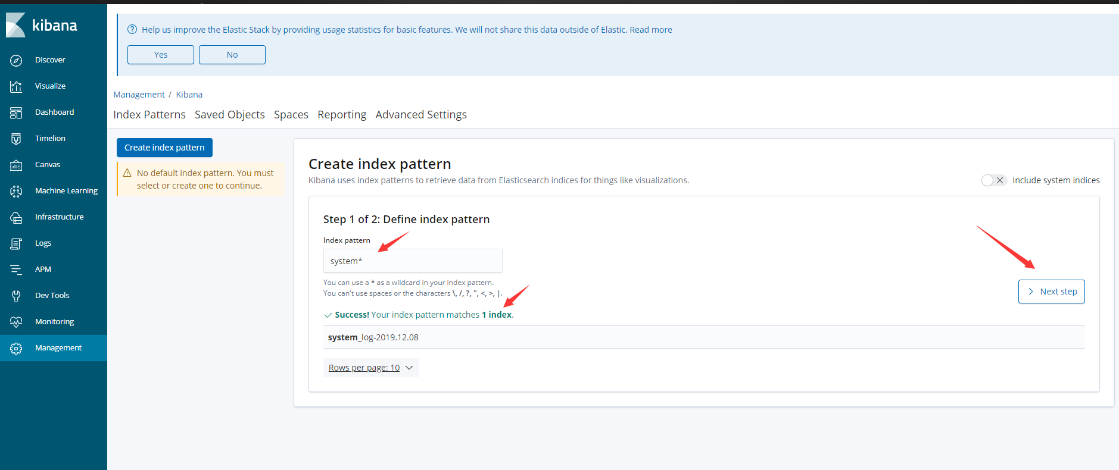Click Step 1 of 2 heading text
This screenshot has height=470, width=1119.
tap(406, 220)
